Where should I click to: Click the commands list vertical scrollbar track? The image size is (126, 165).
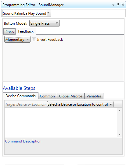(x=119, y=122)
